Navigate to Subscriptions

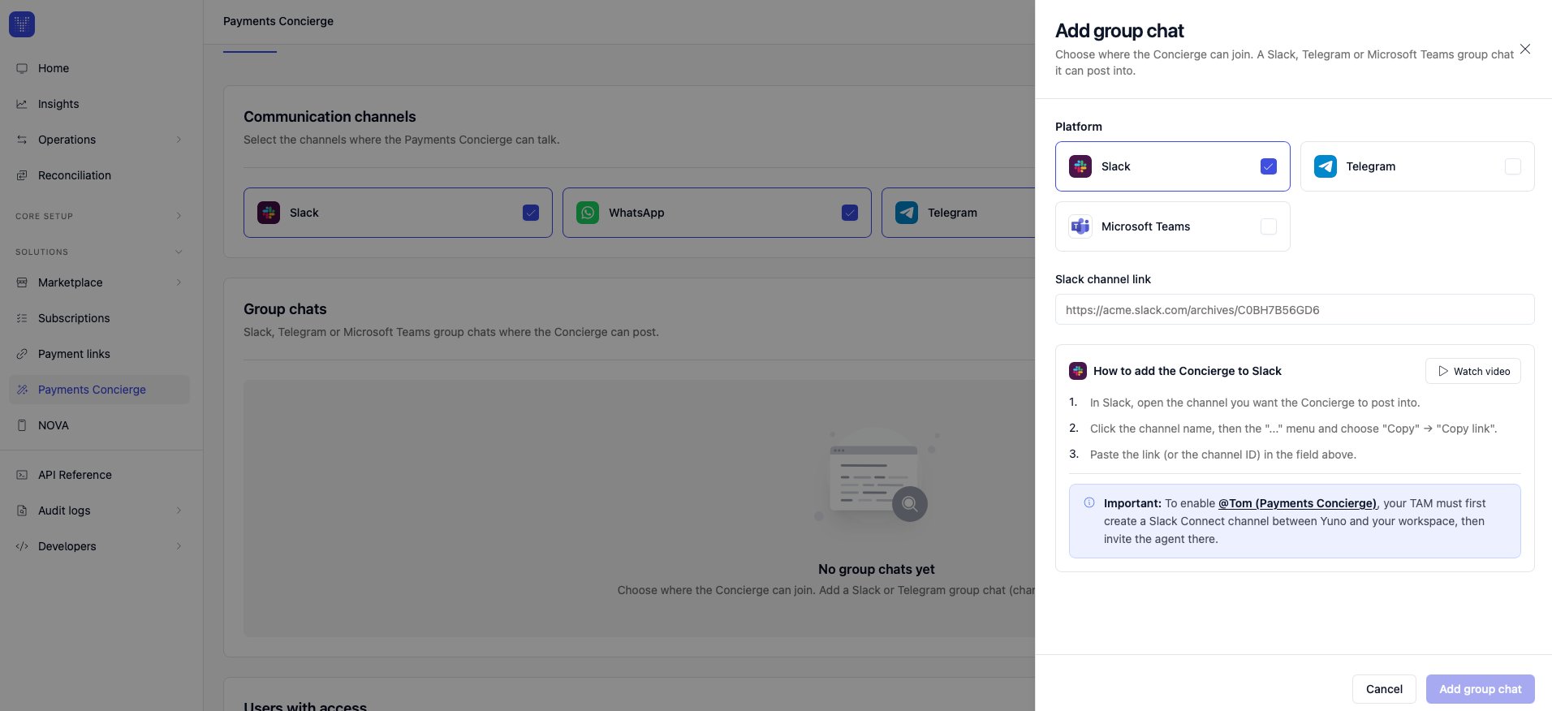click(x=99, y=318)
